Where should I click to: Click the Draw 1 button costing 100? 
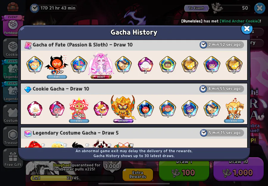pyautogui.click(x=184, y=171)
